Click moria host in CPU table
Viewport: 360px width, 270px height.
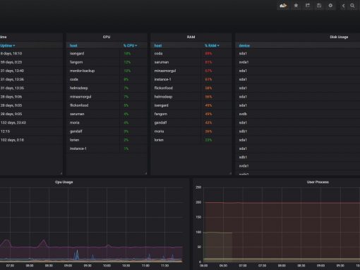[74, 123]
